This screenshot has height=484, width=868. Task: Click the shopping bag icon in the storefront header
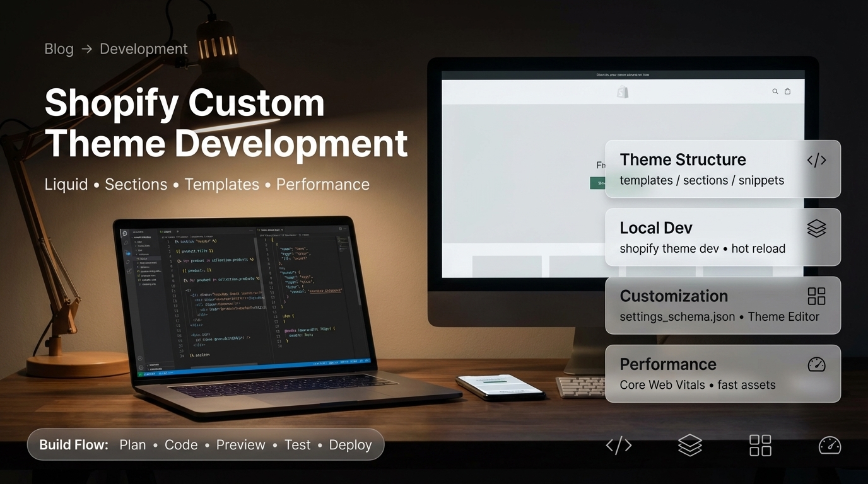[x=787, y=91]
